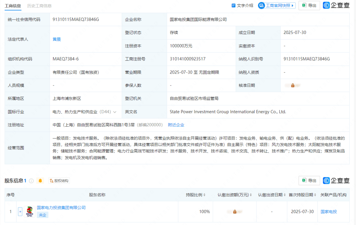
Task: Click the 电力、热力生产和供应业 industry text
Action: [x=75, y=112]
